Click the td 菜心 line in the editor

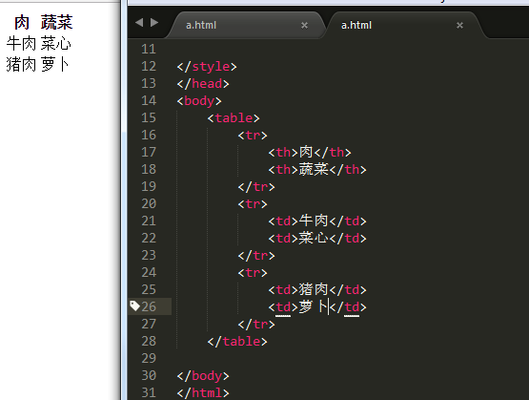pos(317,239)
